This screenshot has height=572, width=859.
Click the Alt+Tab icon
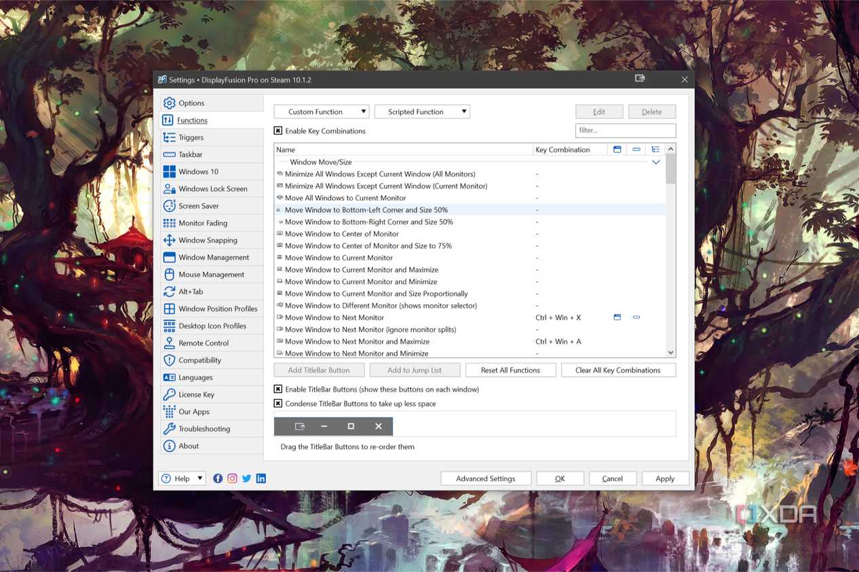169,291
